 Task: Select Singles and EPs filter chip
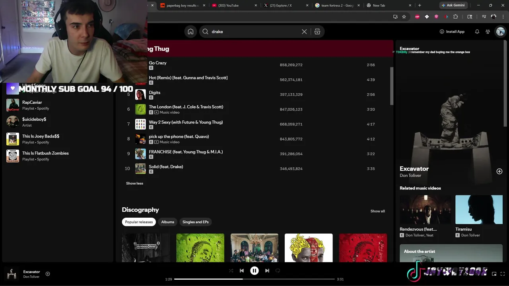click(x=195, y=222)
